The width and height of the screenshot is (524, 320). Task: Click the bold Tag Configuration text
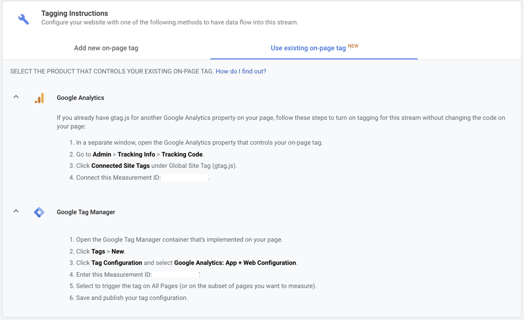pyautogui.click(x=116, y=263)
